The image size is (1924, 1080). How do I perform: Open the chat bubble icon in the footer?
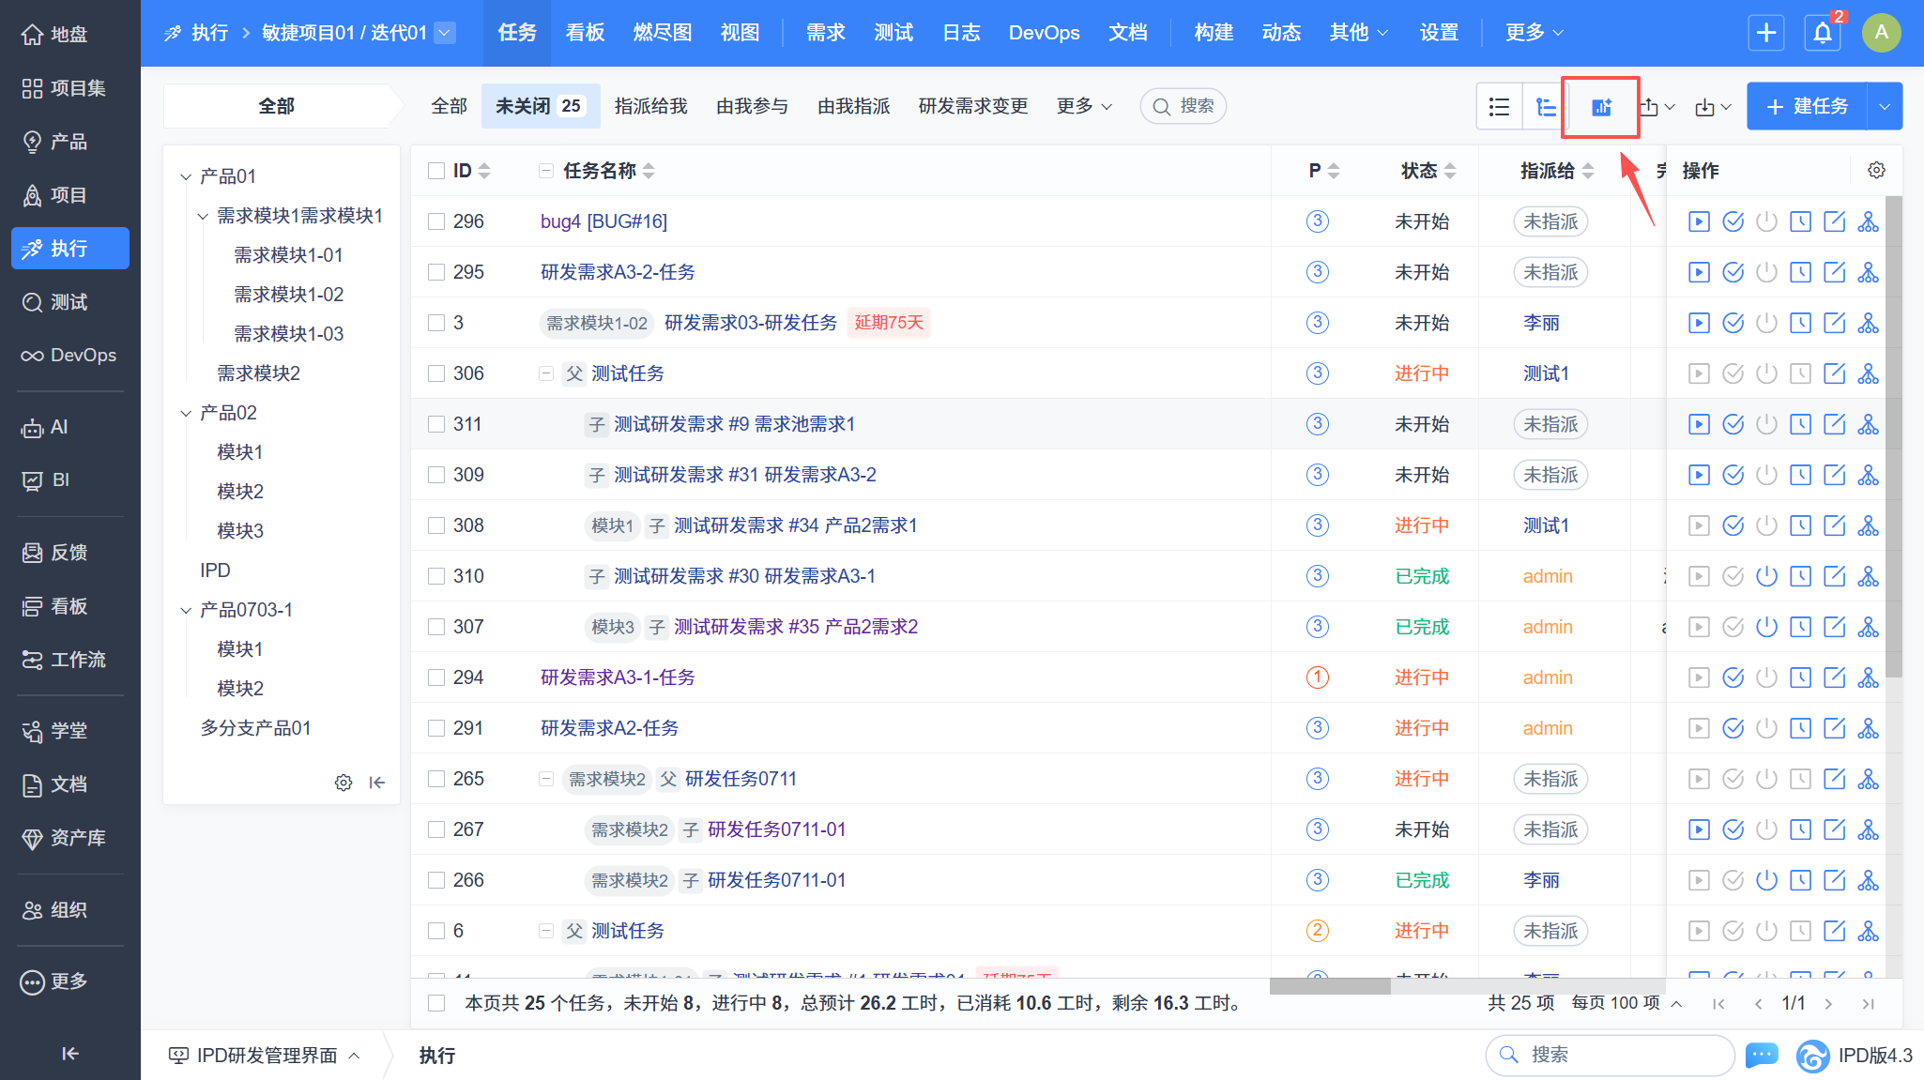[x=1762, y=1055]
